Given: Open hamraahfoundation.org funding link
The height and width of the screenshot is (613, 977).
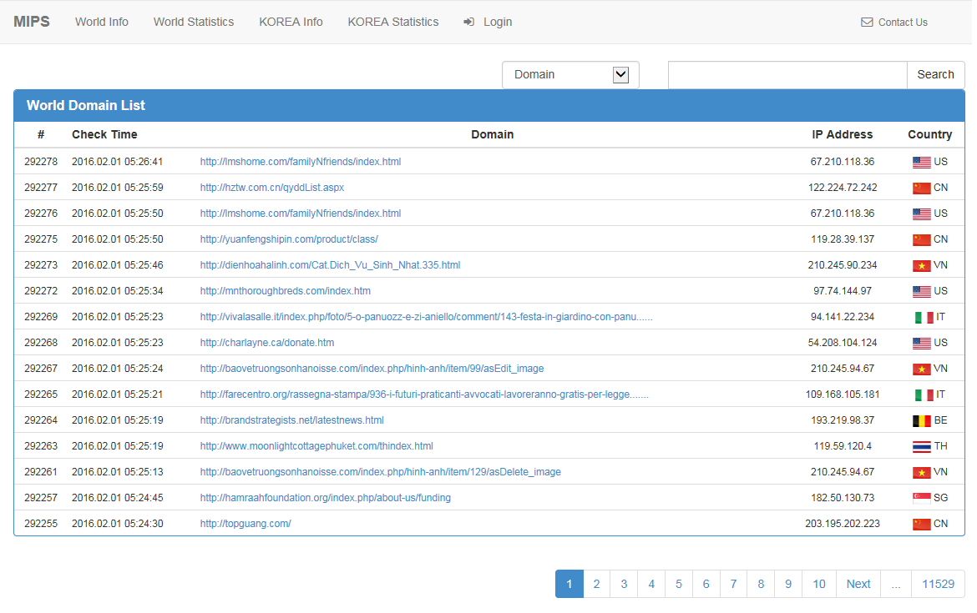Looking at the screenshot, I should [326, 497].
